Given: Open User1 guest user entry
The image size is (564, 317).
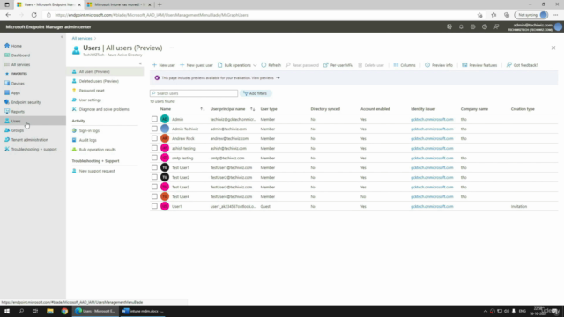Looking at the screenshot, I should (176, 206).
